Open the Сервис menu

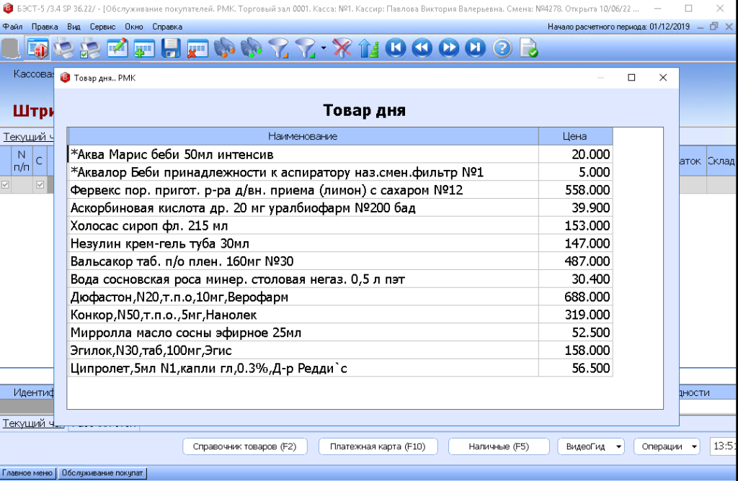coord(102,27)
